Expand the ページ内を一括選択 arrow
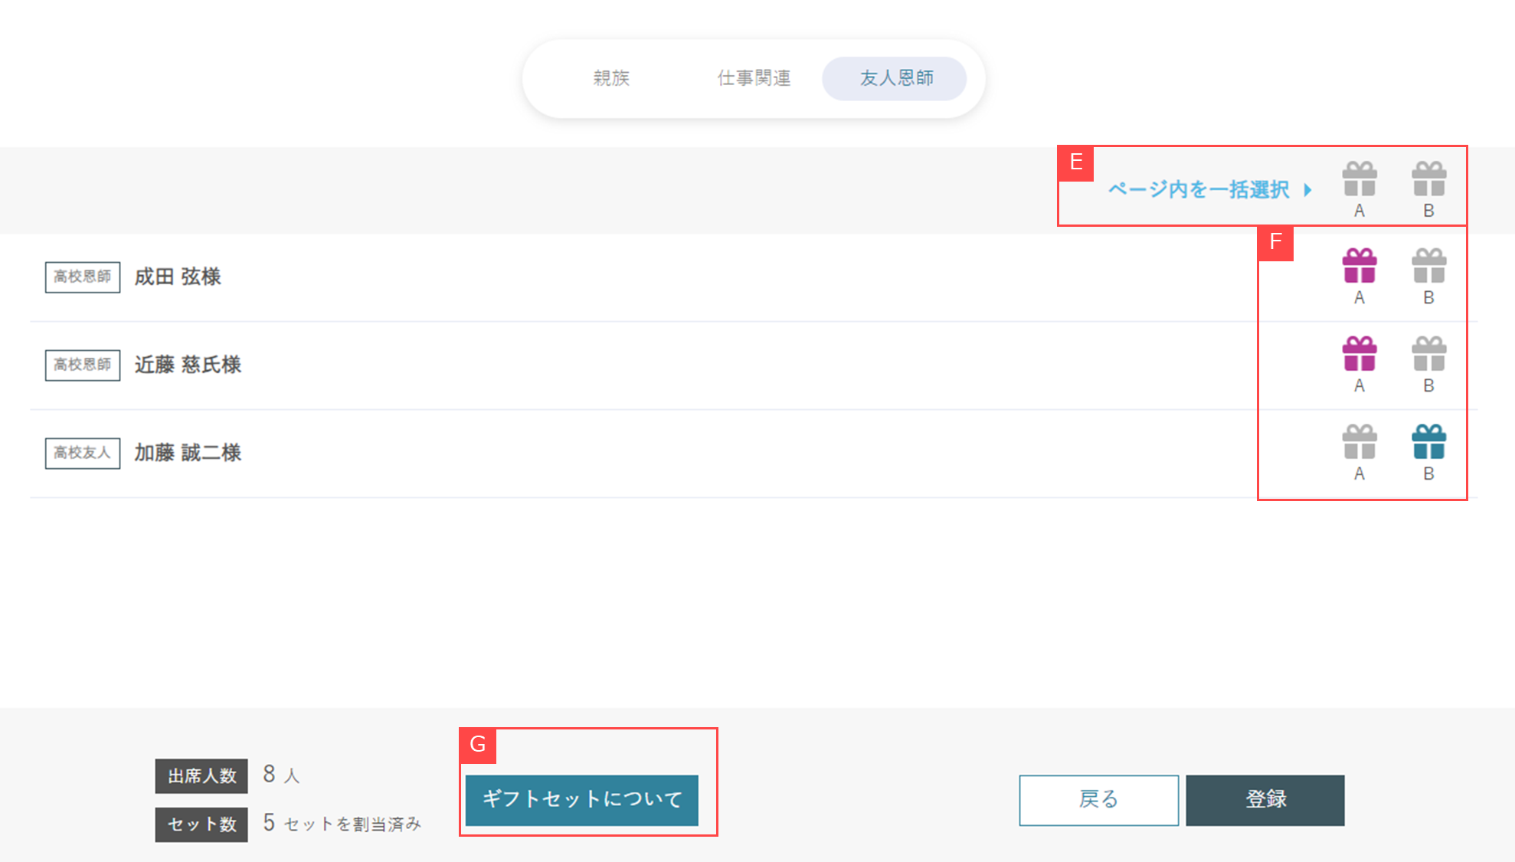1515x862 pixels. [1307, 189]
